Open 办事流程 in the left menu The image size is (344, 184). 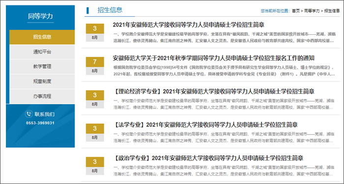(42, 96)
